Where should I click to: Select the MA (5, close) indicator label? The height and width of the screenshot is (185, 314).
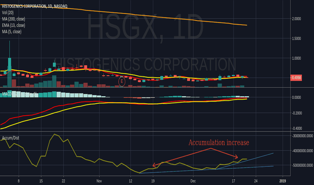pyautogui.click(x=11, y=32)
